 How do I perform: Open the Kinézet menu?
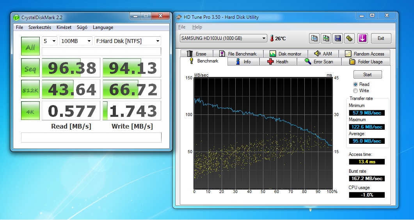[64, 27]
